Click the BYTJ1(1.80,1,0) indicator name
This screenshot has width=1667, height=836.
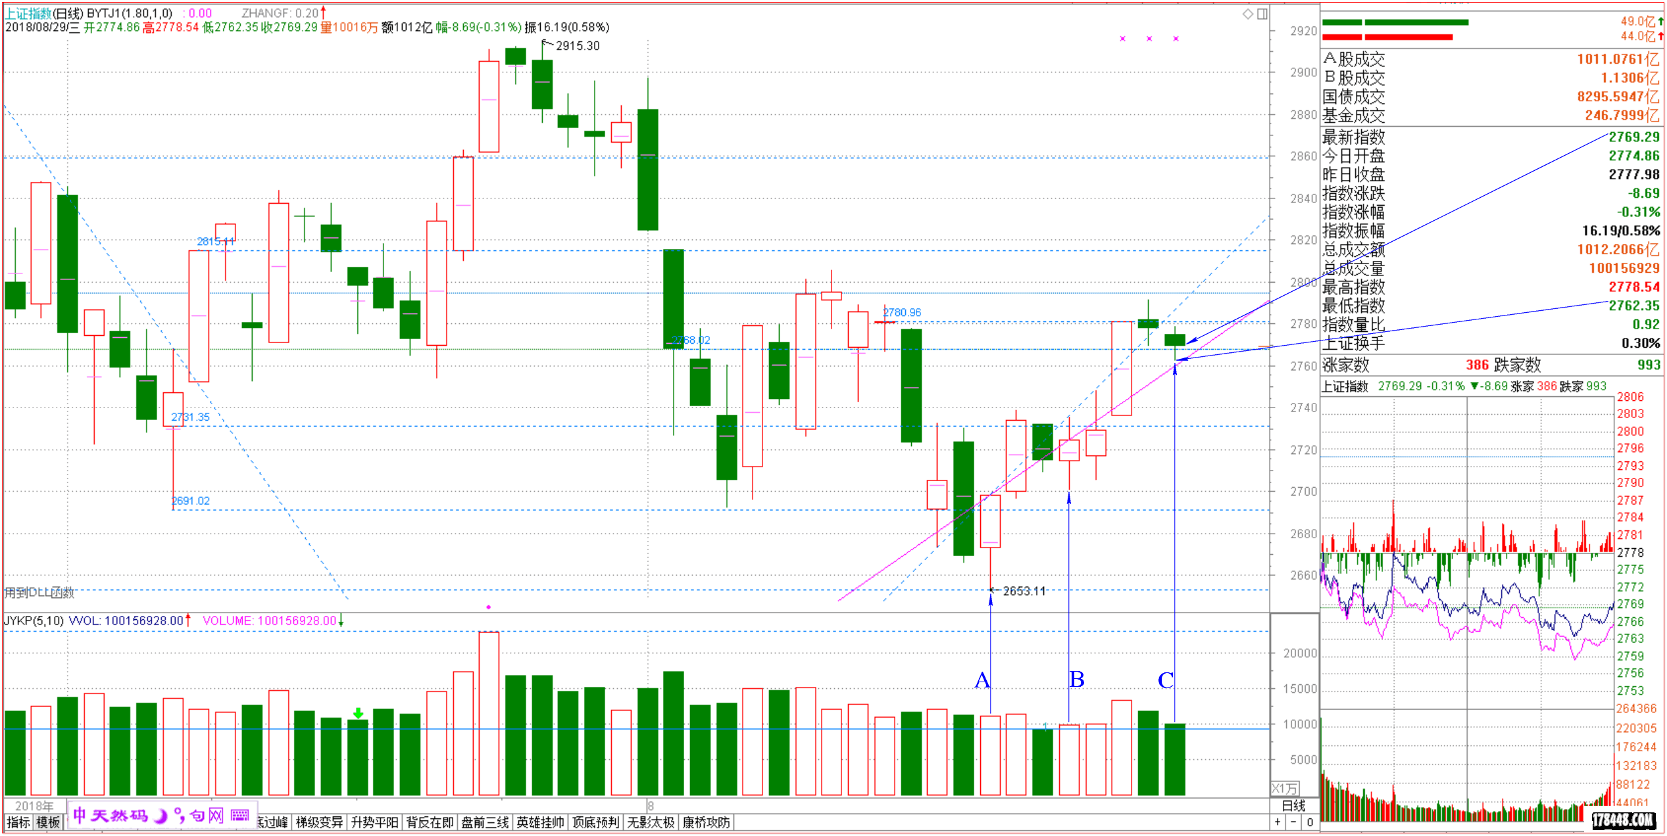(x=130, y=13)
